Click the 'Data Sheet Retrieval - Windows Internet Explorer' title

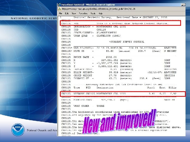pyautogui.click(x=88, y=5)
